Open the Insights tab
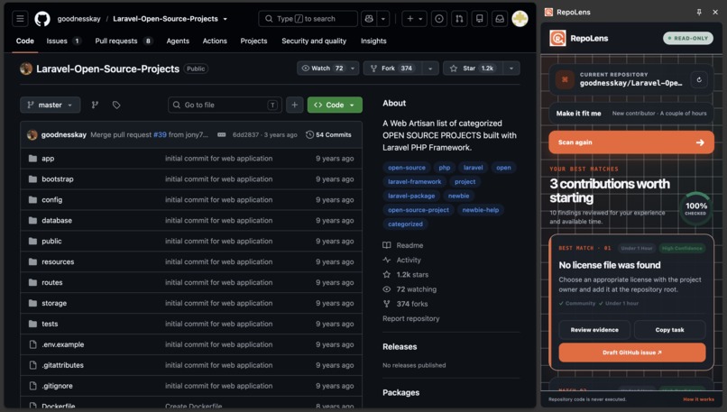 373,41
